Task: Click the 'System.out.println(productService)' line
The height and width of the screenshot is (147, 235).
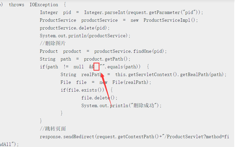Action: [x=85, y=36]
